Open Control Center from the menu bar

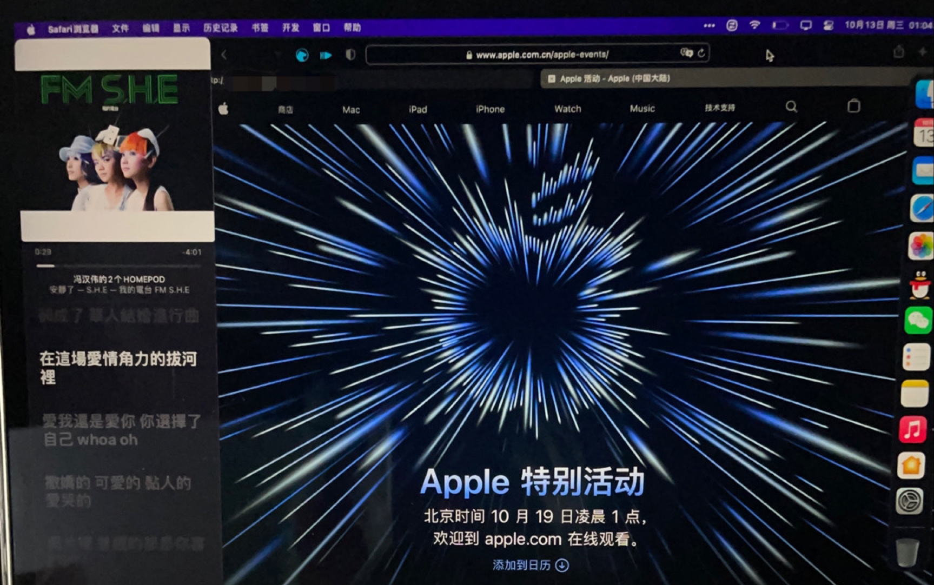coord(829,25)
